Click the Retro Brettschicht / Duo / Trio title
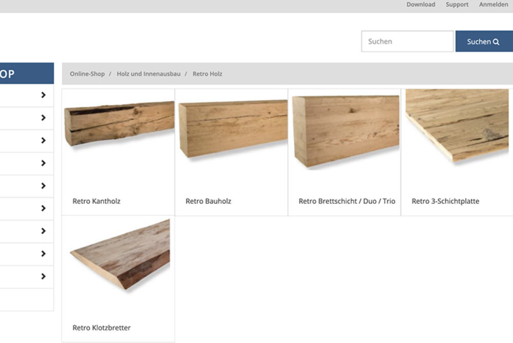This screenshot has height=343, width=513. tap(347, 201)
